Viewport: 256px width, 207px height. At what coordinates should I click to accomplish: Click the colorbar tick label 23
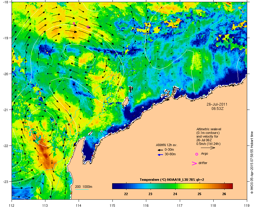click(x=150, y=194)
